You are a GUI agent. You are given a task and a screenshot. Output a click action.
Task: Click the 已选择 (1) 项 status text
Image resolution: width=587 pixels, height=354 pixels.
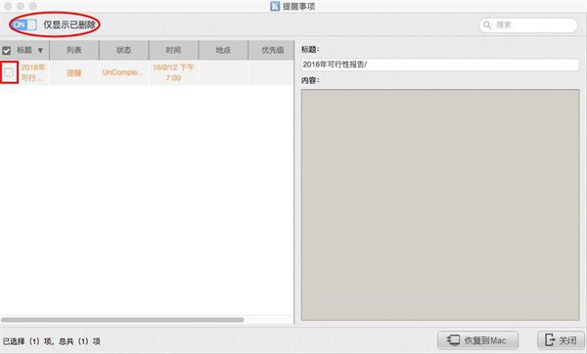coord(27,341)
